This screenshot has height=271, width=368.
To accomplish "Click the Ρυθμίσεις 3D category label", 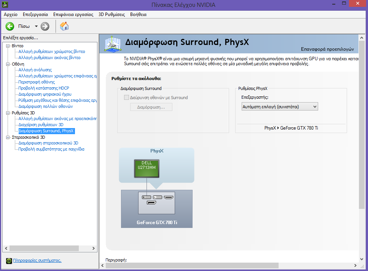I will pyautogui.click(x=23, y=113).
